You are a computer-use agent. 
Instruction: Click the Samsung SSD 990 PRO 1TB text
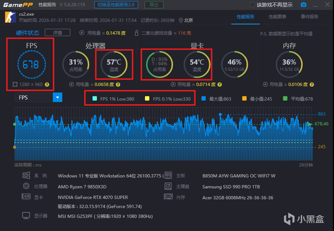point(231,187)
